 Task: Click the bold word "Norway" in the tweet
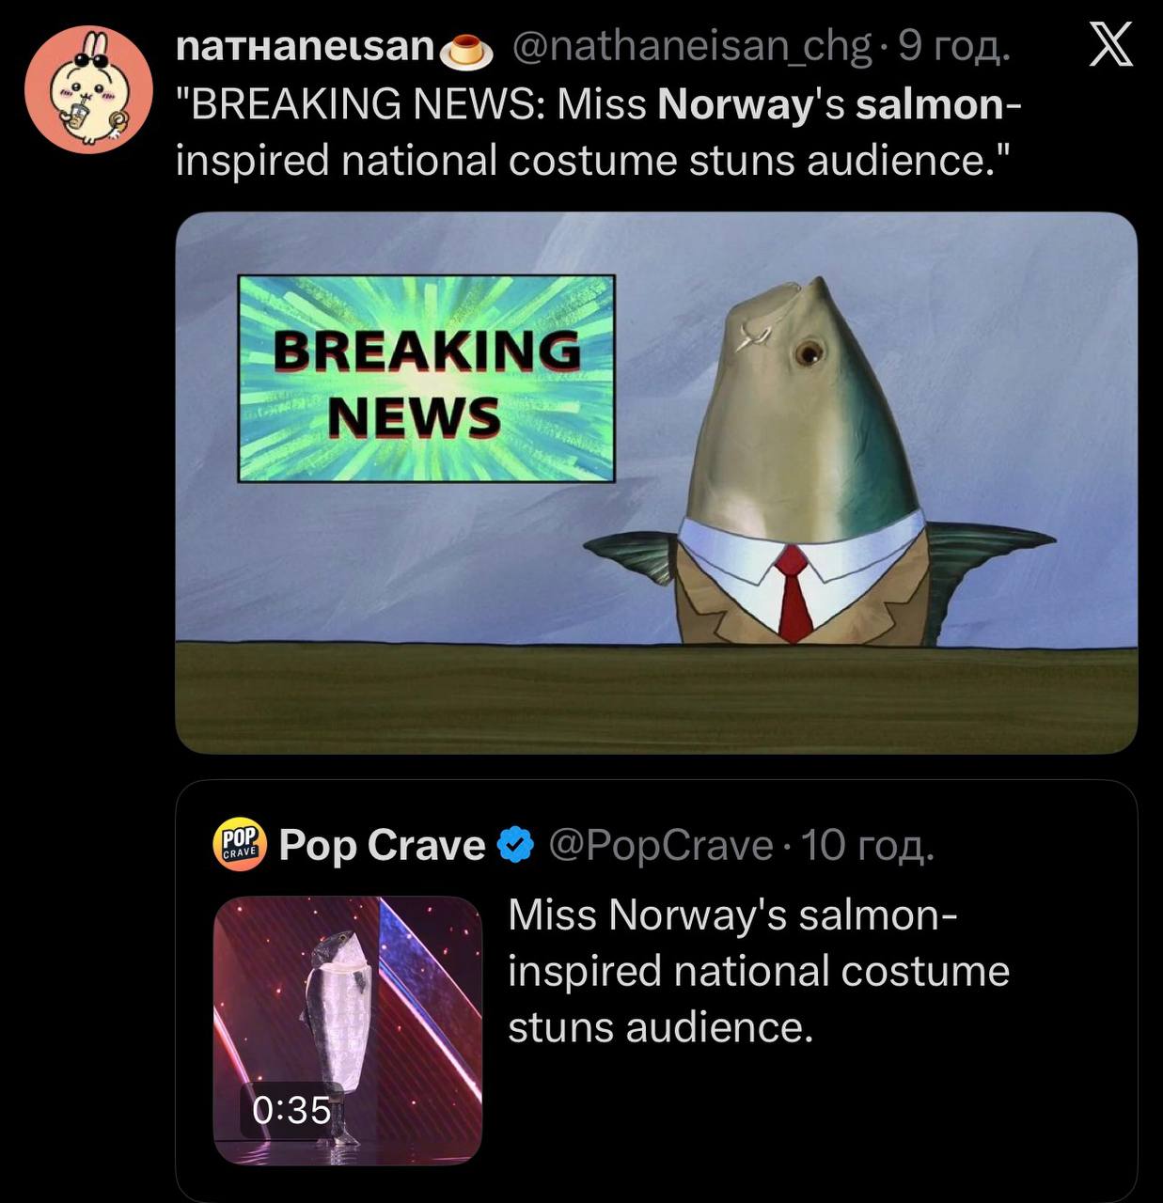[734, 105]
